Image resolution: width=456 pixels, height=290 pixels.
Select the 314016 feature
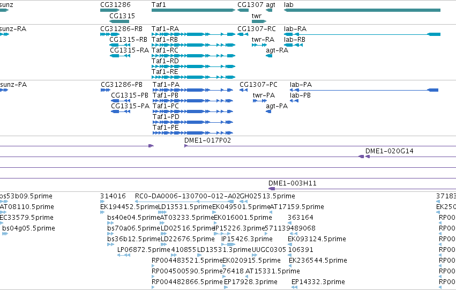coord(102,202)
